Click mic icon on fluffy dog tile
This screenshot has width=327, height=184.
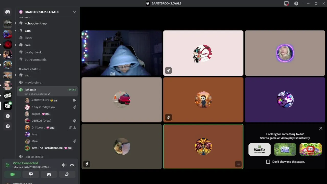point(87,164)
